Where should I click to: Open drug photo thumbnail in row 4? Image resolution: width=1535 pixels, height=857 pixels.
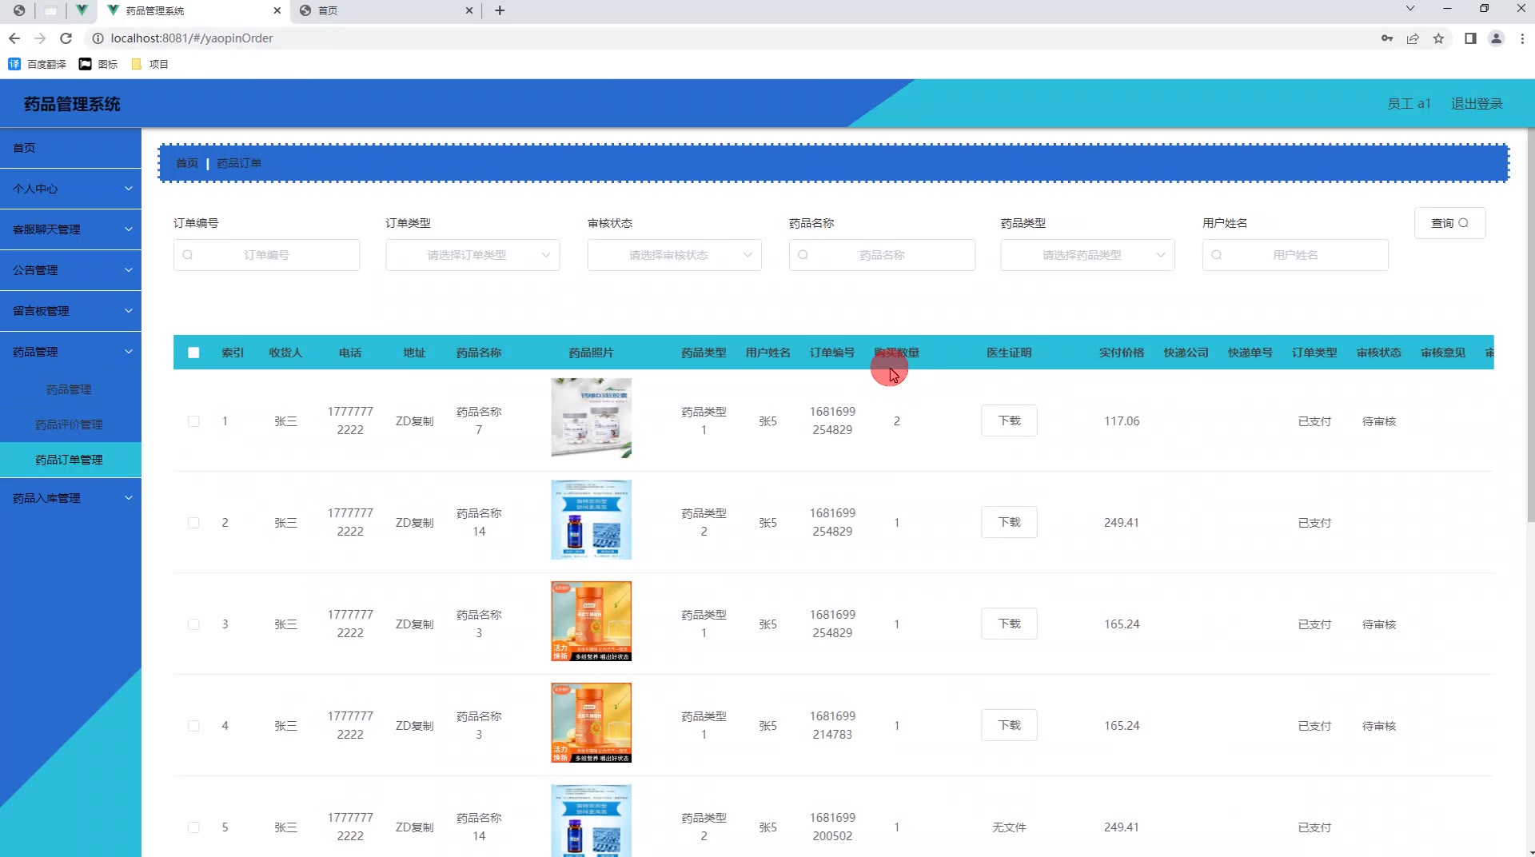tap(591, 723)
